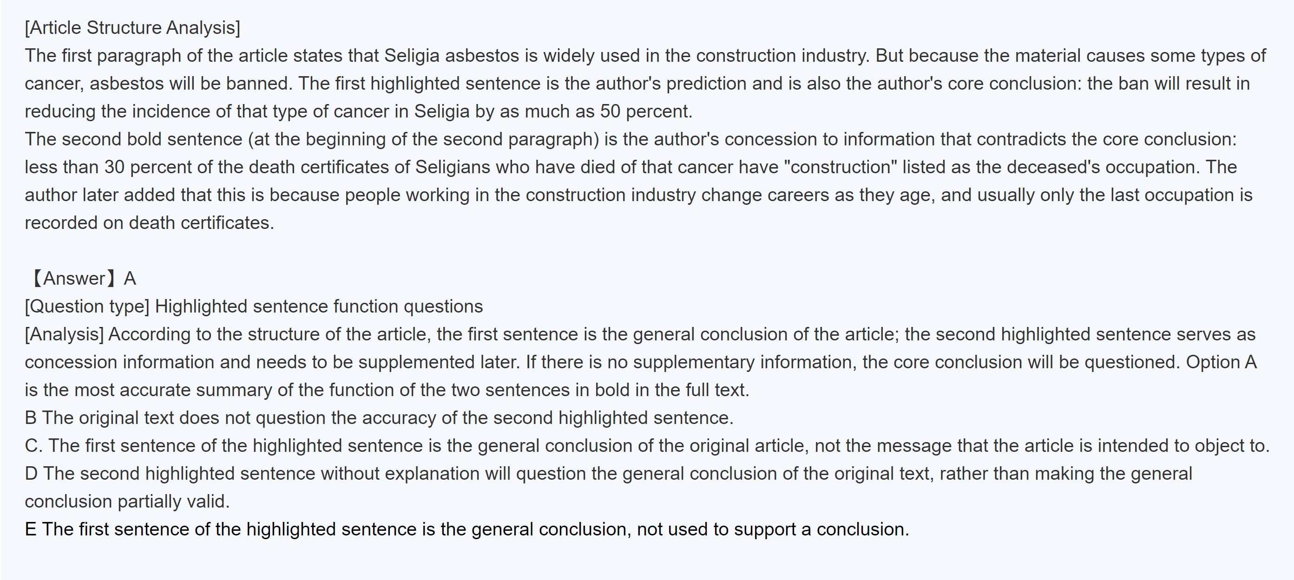The height and width of the screenshot is (580, 1294).
Task: Click the line starting 'C. The first sentence'
Action: point(646,445)
